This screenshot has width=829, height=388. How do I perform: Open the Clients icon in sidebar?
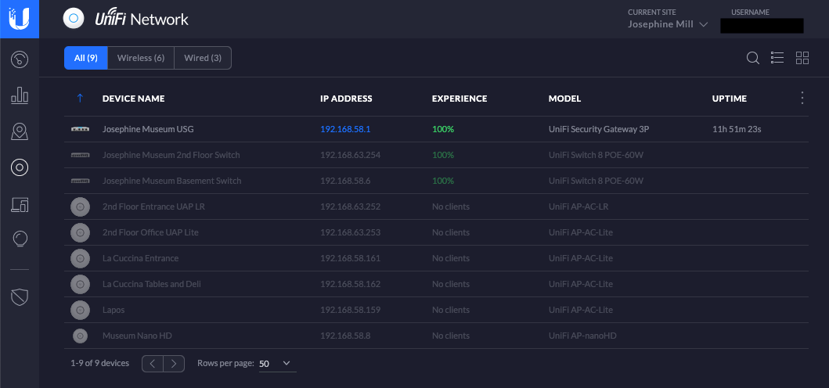(20, 204)
